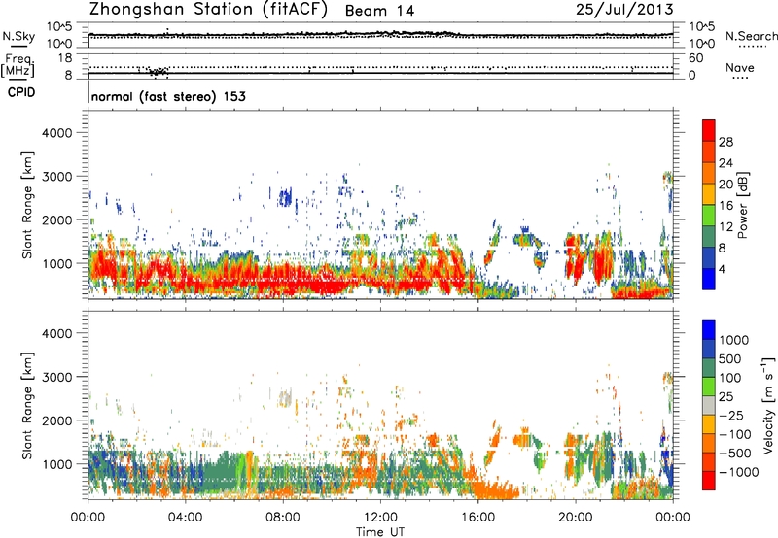Click the grey segment of velocity colorbar
The image size is (778, 538).
pyautogui.click(x=709, y=406)
